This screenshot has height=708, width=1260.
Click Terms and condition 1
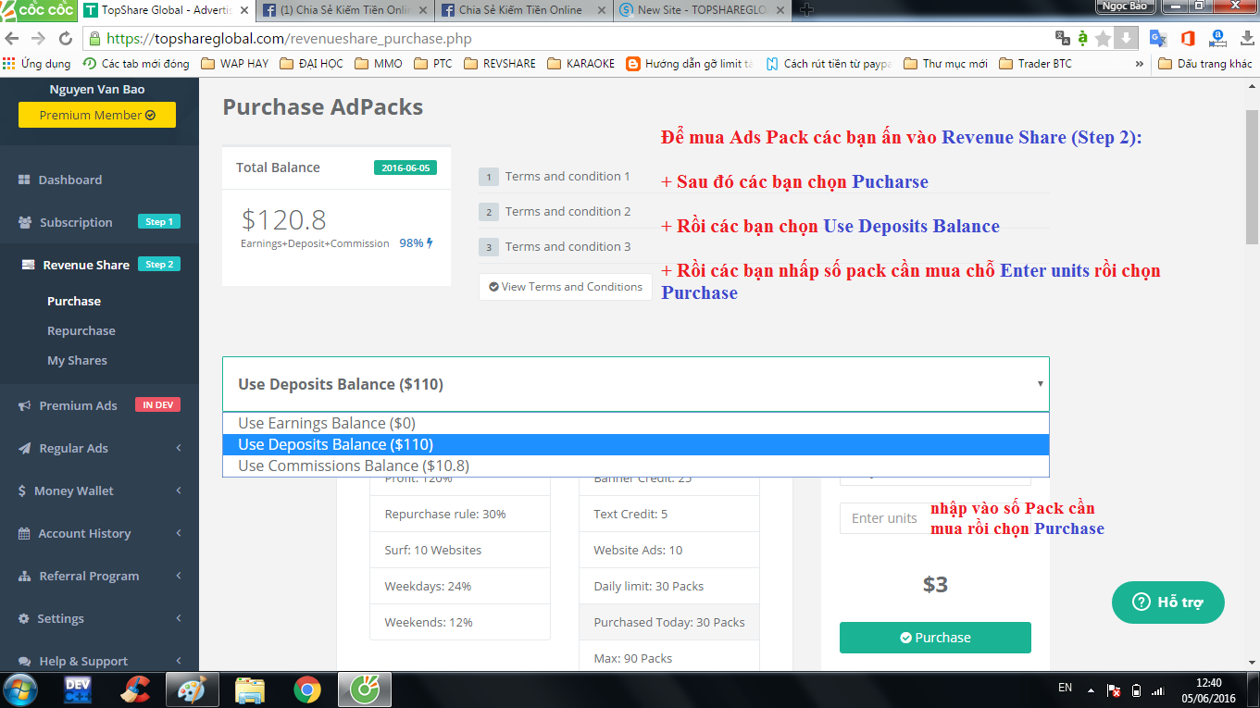(x=568, y=176)
